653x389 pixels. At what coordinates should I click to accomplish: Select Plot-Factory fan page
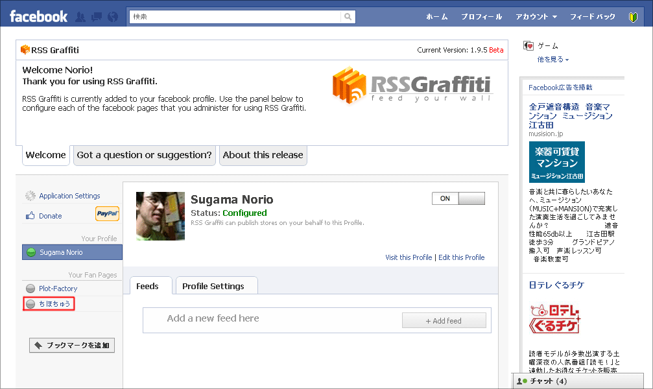58,289
